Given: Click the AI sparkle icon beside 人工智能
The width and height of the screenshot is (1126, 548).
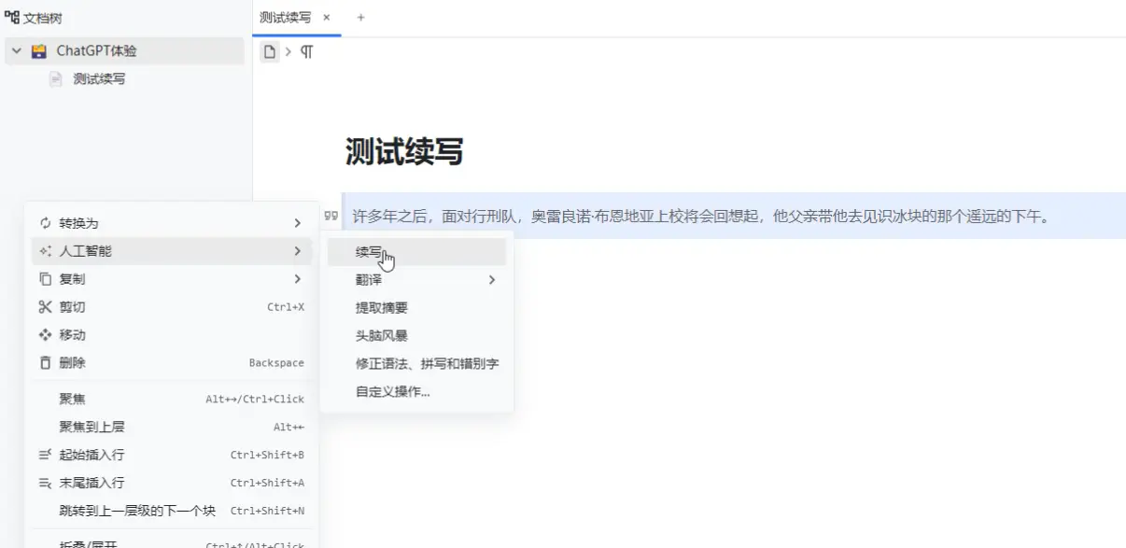Looking at the screenshot, I should coord(43,251).
